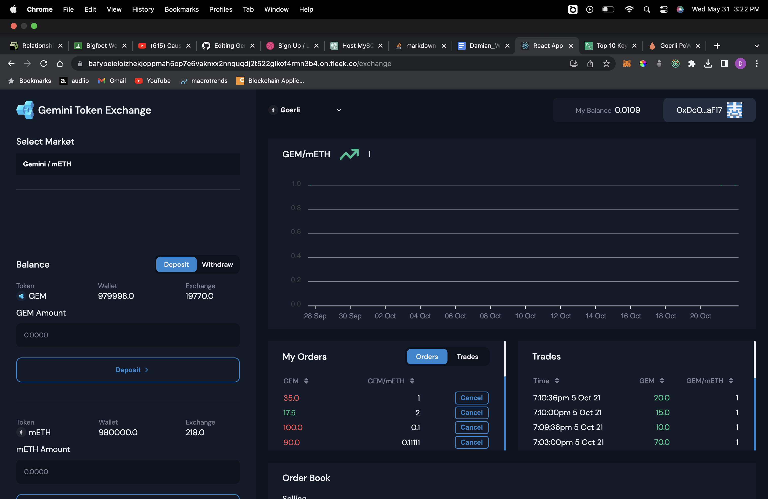The height and width of the screenshot is (499, 768).
Task: Click the Ethereum icon beside Goerli
Action: [x=273, y=110]
